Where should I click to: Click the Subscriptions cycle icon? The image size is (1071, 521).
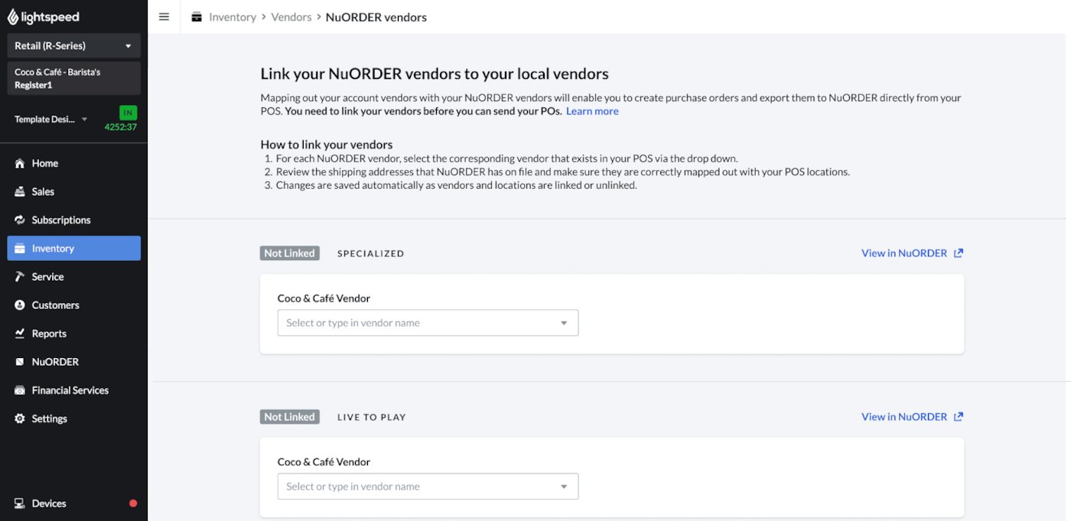20,220
